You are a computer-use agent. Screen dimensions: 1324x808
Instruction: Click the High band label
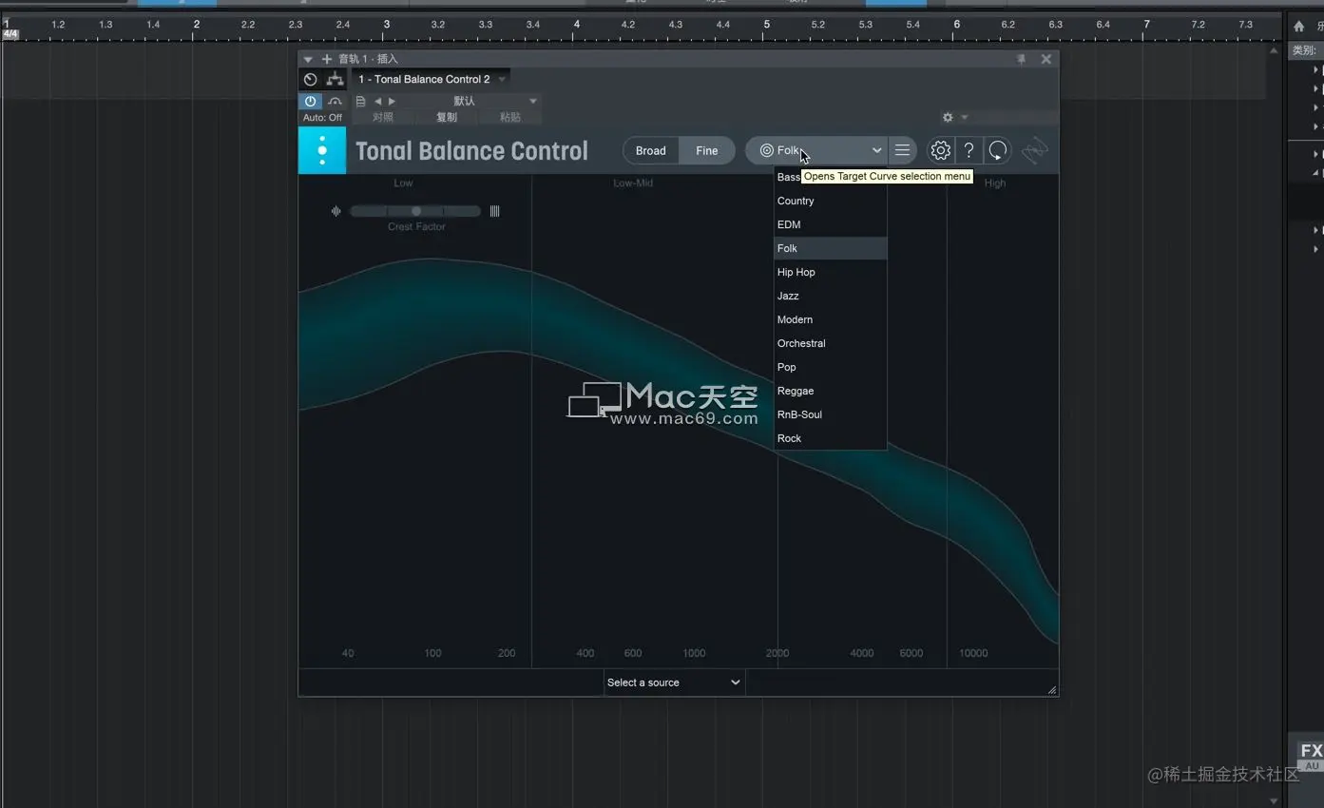[x=995, y=183]
